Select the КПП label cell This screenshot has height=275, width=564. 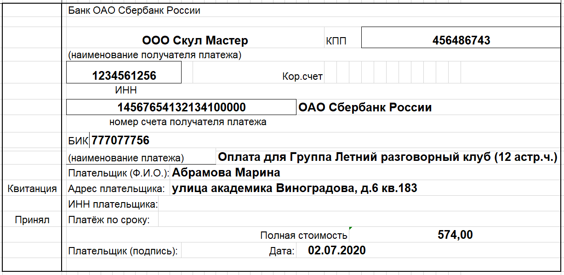336,41
